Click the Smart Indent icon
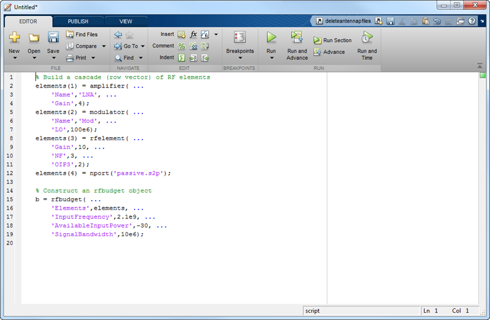Image resolution: width=490 pixels, height=320 pixels. click(182, 58)
